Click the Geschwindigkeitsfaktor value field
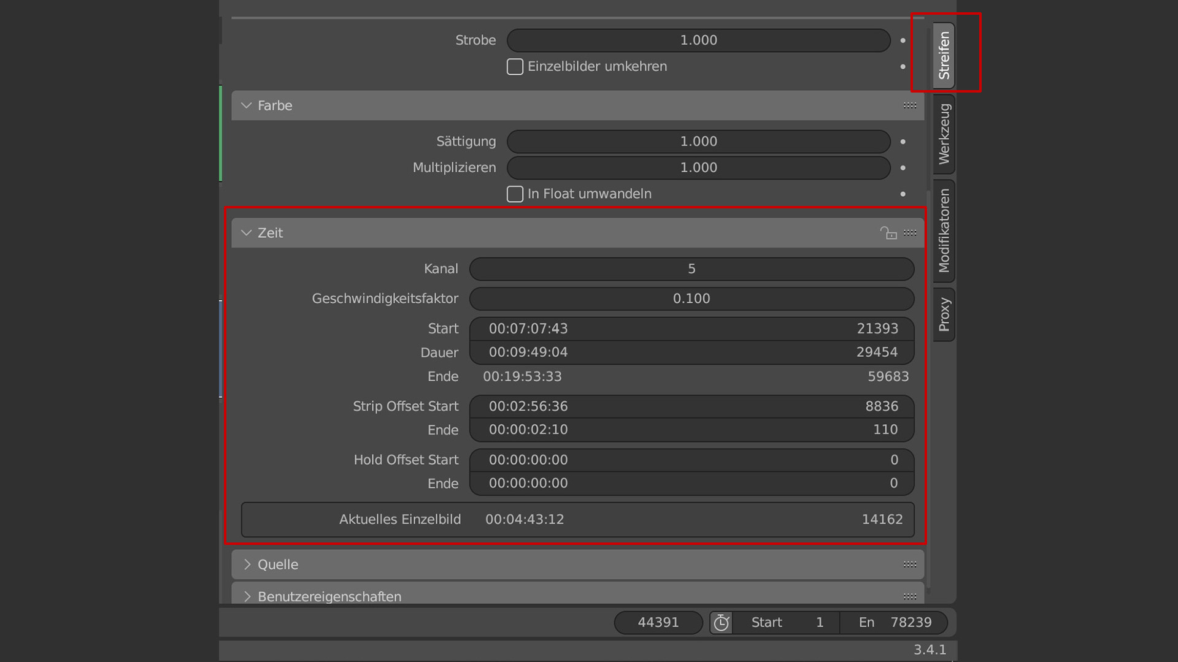The width and height of the screenshot is (1178, 662). pyautogui.click(x=691, y=299)
